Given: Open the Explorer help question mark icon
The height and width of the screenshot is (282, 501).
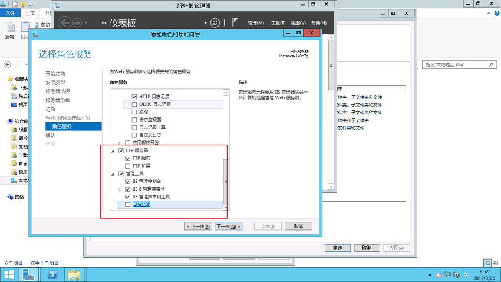Looking at the screenshot, I should (x=497, y=13).
